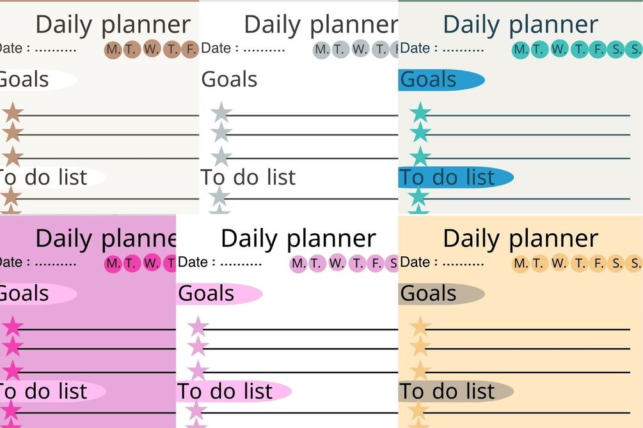The height and width of the screenshot is (428, 643).
Task: Click the first teal star under Goals
Action: click(x=420, y=112)
